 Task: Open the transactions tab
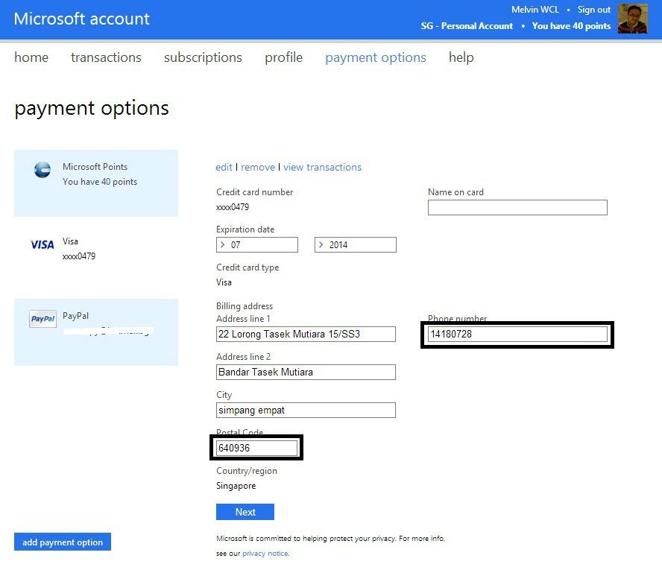[x=106, y=57]
